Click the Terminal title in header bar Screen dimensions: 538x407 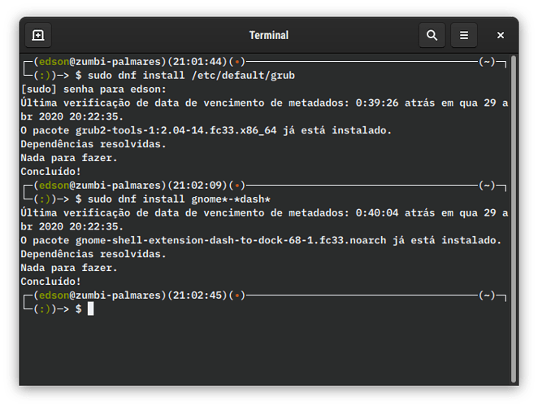269,35
